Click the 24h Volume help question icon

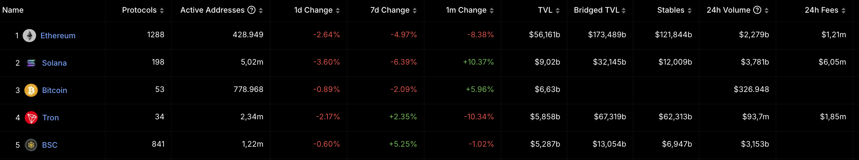coord(757,10)
